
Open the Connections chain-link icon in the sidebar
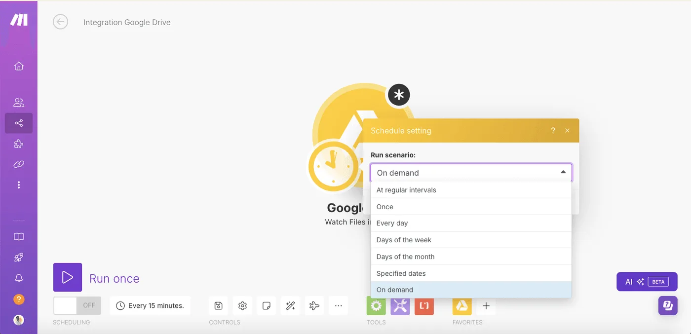19,164
